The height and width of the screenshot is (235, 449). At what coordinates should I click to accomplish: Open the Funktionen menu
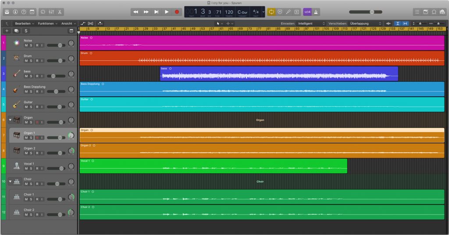click(x=46, y=23)
